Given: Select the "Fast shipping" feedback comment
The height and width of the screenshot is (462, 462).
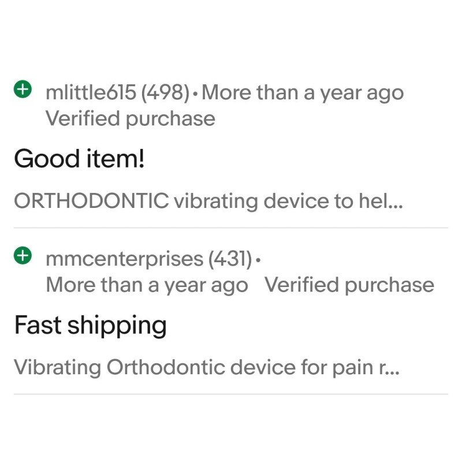Looking at the screenshot, I should point(90,325).
